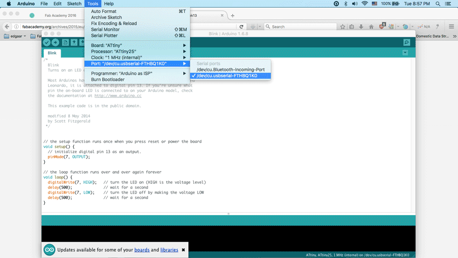
Task: Open Spotlight search magnifier
Action: 438,4
